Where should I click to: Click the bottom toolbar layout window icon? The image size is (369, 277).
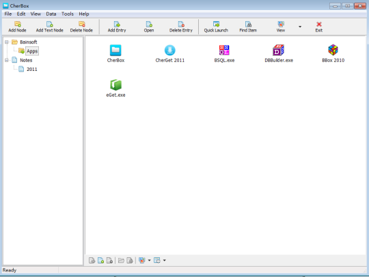tap(157, 261)
